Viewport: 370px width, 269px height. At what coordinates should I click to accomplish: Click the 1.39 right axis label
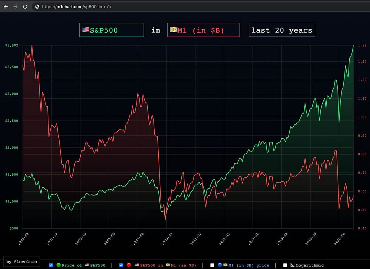point(362,45)
